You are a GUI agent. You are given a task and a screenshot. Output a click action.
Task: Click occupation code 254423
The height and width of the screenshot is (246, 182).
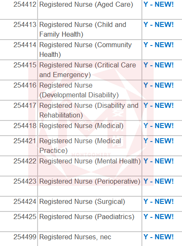(x=25, y=182)
